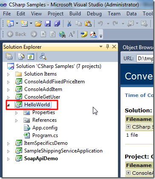Click the Paste clipboard icon
The height and width of the screenshot is (179, 155).
coord(88,23)
